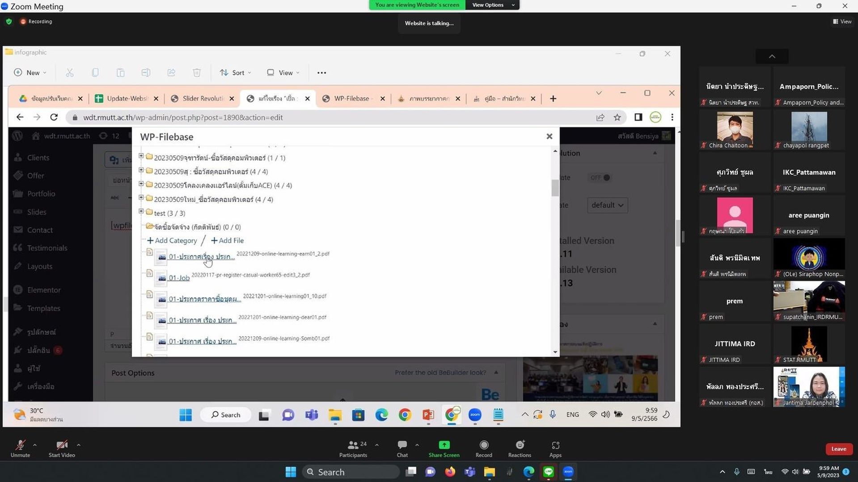
Task: Open the View Options dropdown
Action: 492,5
